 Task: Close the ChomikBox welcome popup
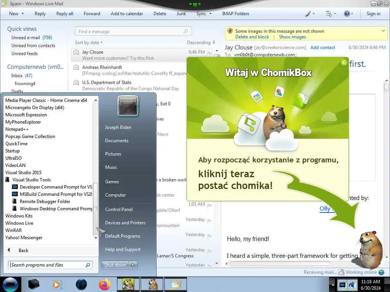tap(344, 63)
